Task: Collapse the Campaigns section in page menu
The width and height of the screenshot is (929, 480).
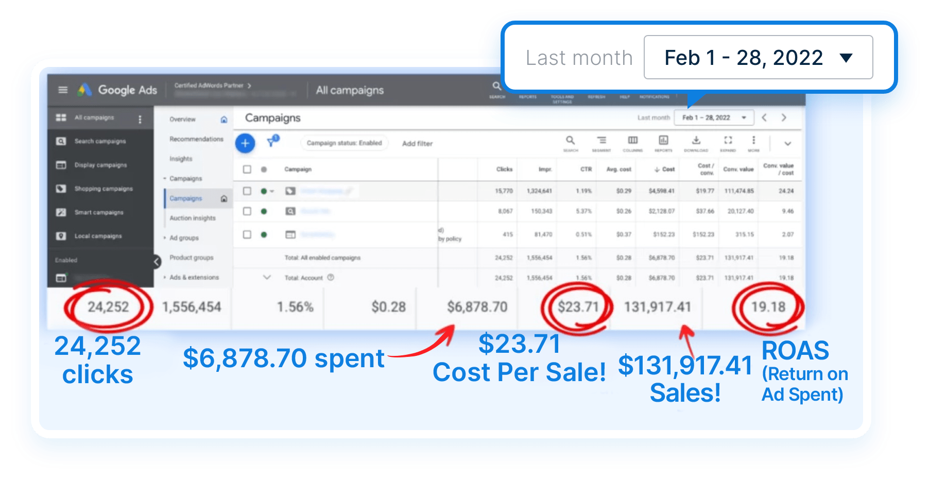Action: pos(165,179)
